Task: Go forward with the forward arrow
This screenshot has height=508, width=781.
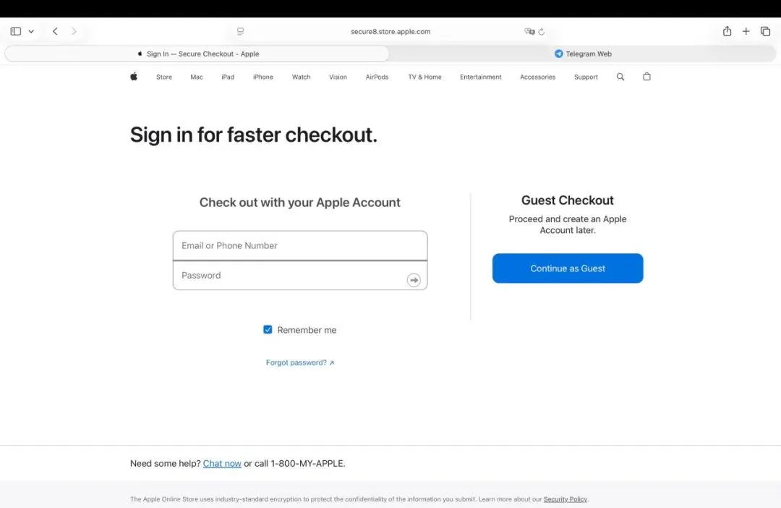Action: click(x=74, y=31)
